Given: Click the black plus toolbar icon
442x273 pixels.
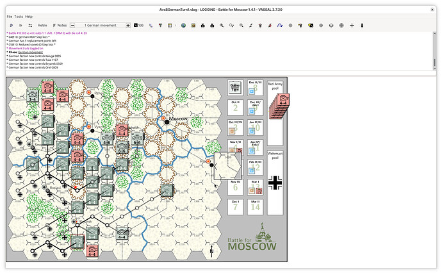Looking at the screenshot, I should tap(352, 25).
